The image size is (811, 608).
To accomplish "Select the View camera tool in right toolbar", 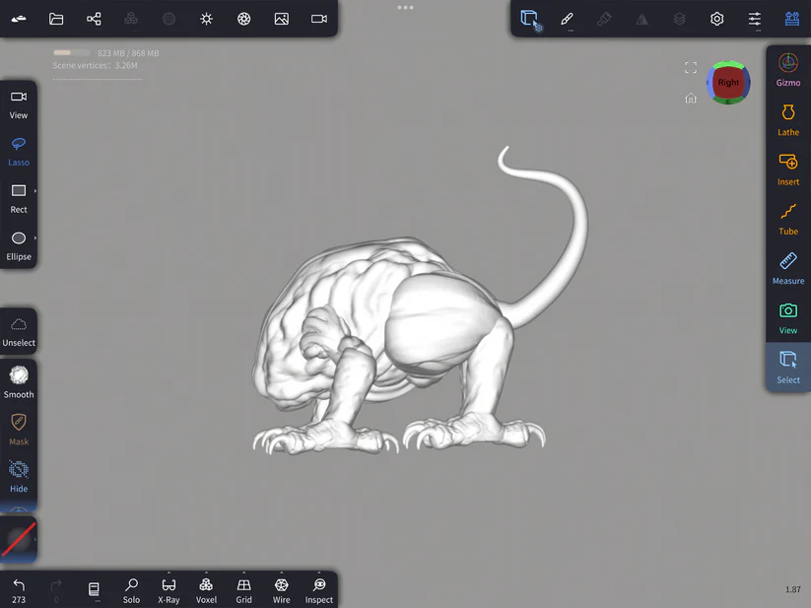I will [788, 318].
